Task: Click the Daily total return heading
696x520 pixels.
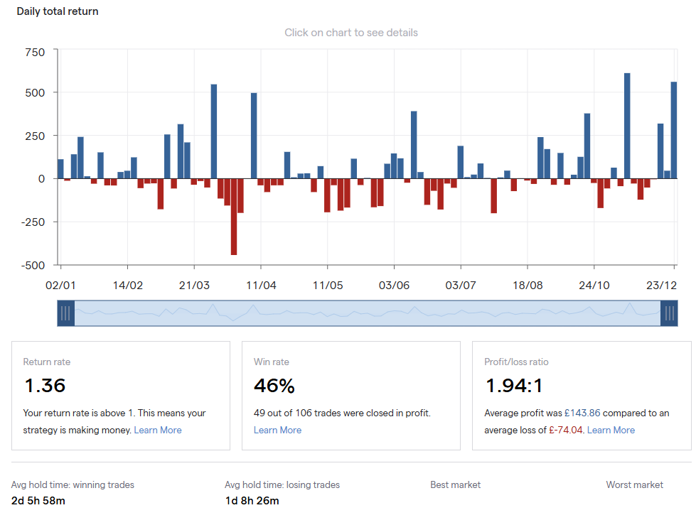Action: pos(58,11)
